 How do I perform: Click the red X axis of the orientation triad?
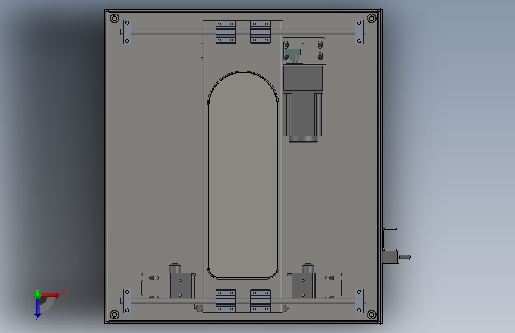(x=51, y=295)
